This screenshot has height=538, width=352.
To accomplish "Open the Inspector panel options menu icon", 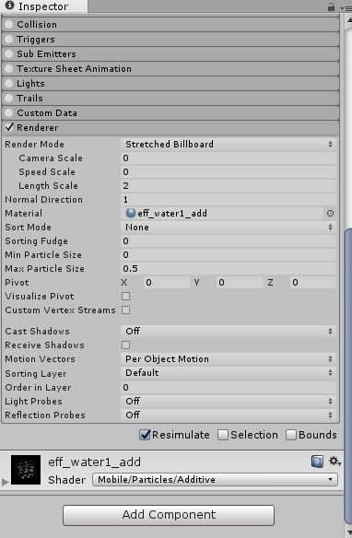I will click(346, 7).
